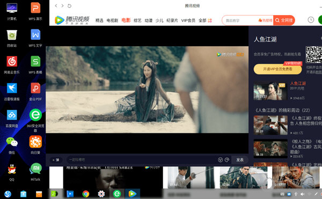Play the dark face trailer thumbnail below

coord(113,178)
